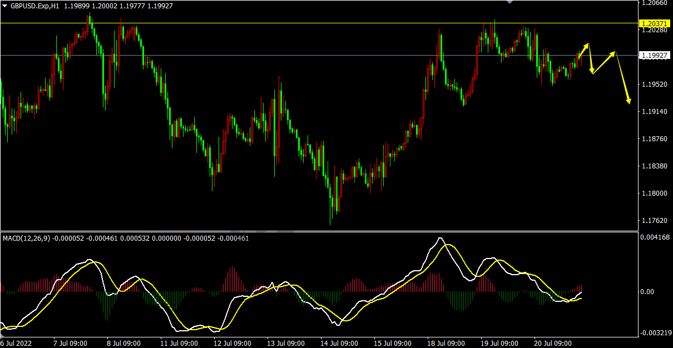Click the MACD(12,26,9) indicator label
The width and height of the screenshot is (673, 348).
click(26, 238)
